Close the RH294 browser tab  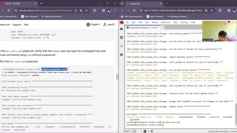click(x=35, y=3)
